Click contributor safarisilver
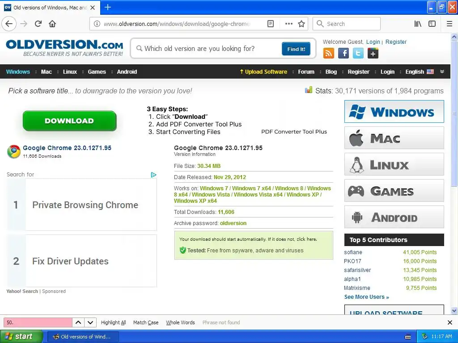458x343 pixels. 357,270
